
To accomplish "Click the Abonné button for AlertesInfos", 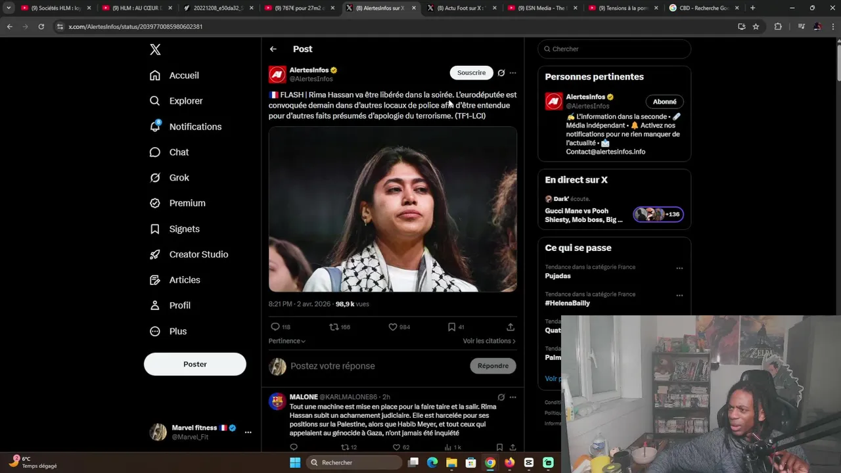I will [x=664, y=102].
